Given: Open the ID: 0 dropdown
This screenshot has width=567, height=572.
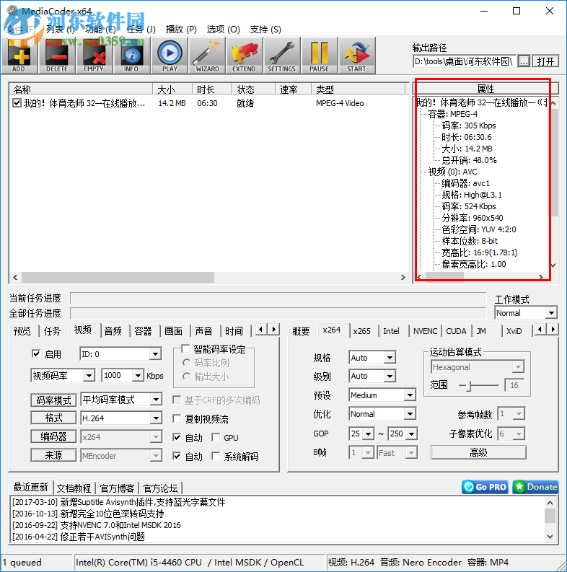Looking at the screenshot, I should (120, 354).
